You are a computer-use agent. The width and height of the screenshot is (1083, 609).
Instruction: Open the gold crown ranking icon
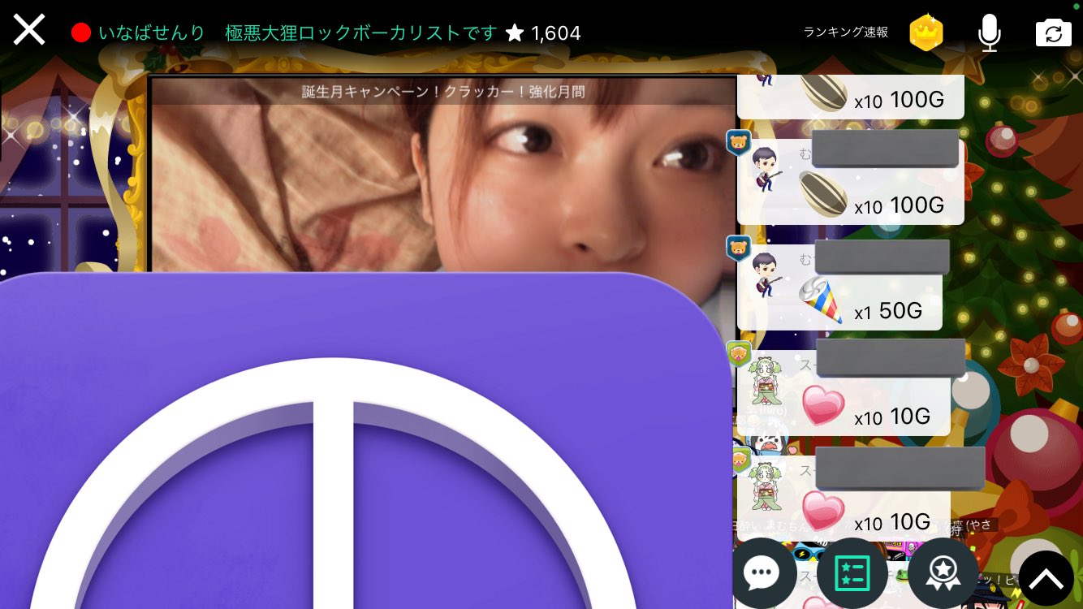click(x=926, y=32)
